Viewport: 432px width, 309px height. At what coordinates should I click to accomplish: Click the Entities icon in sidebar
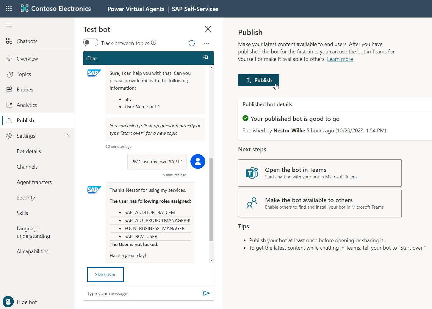pos(9,90)
